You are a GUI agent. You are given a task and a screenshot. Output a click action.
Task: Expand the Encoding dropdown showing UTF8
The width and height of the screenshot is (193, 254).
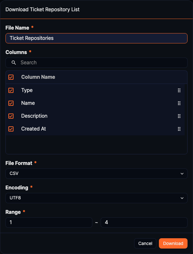[96, 198]
